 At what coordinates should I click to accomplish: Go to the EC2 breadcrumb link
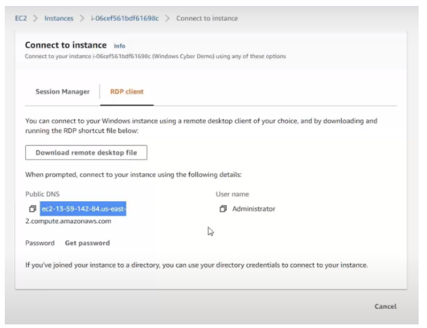(x=21, y=18)
